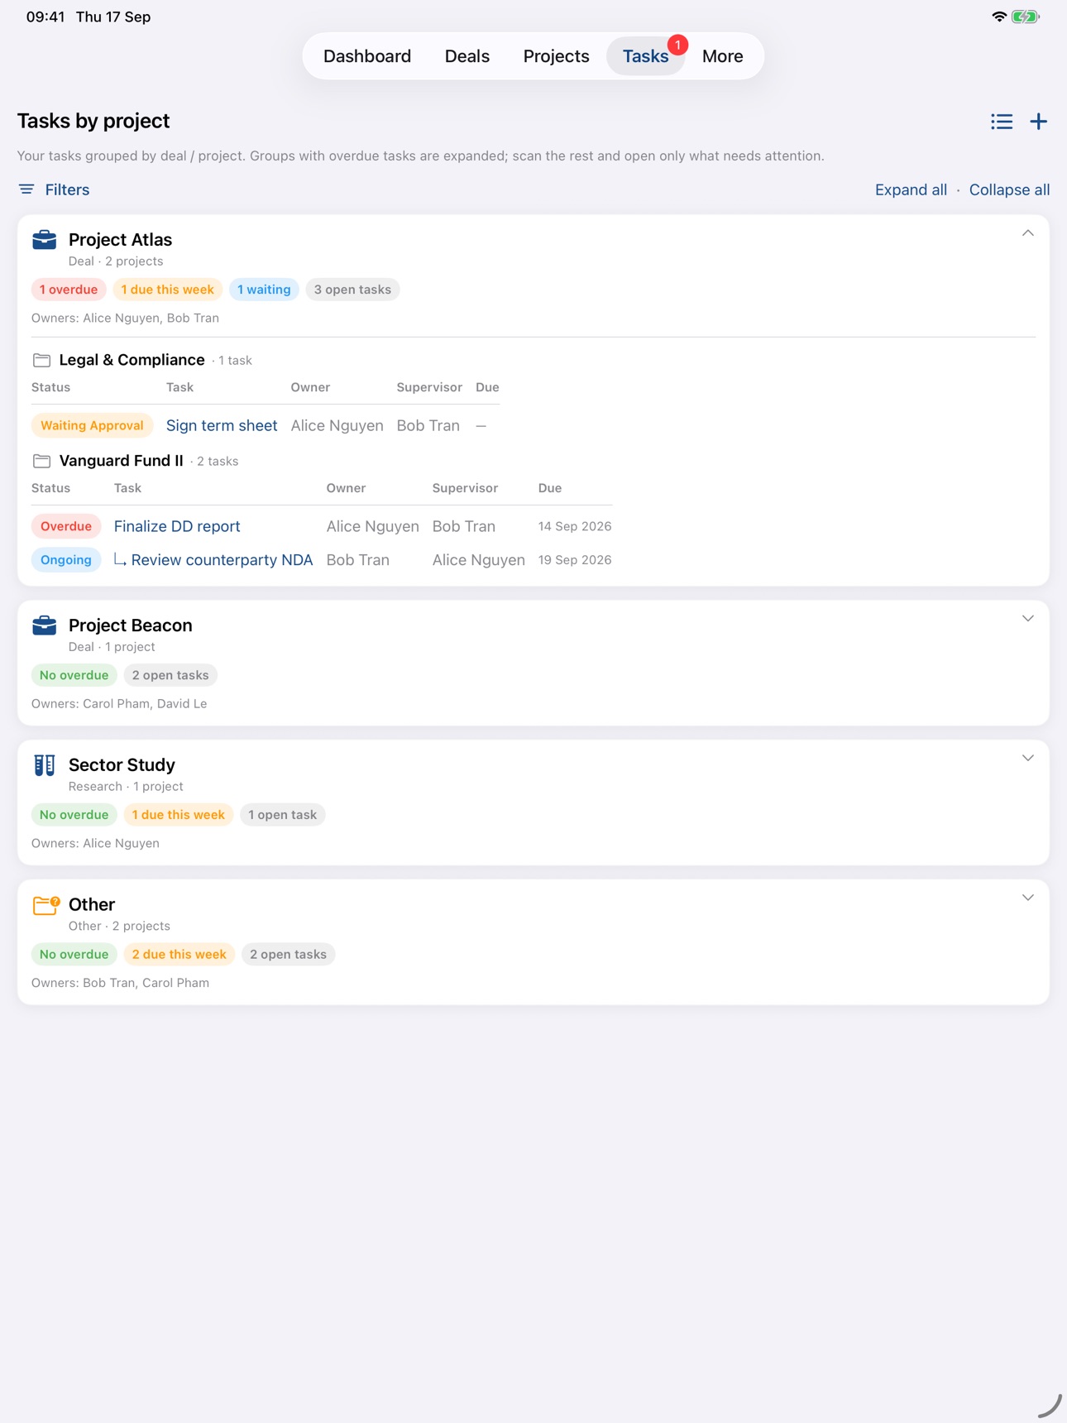Viewport: 1067px width, 1423px height.
Task: Click the Project Atlas briefcase icon
Action: pyautogui.click(x=45, y=240)
